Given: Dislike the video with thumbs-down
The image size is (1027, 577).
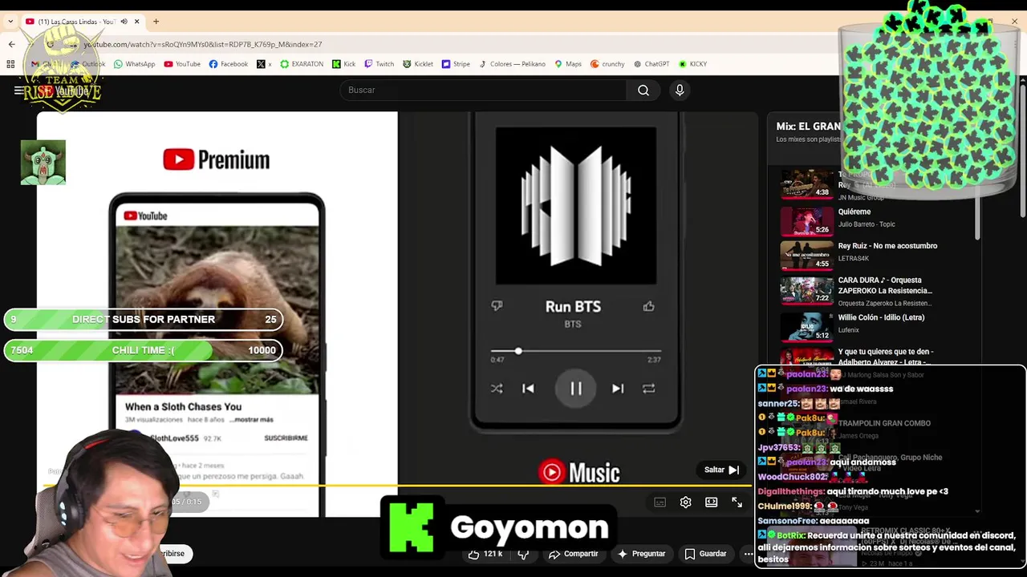Looking at the screenshot, I should point(523,554).
